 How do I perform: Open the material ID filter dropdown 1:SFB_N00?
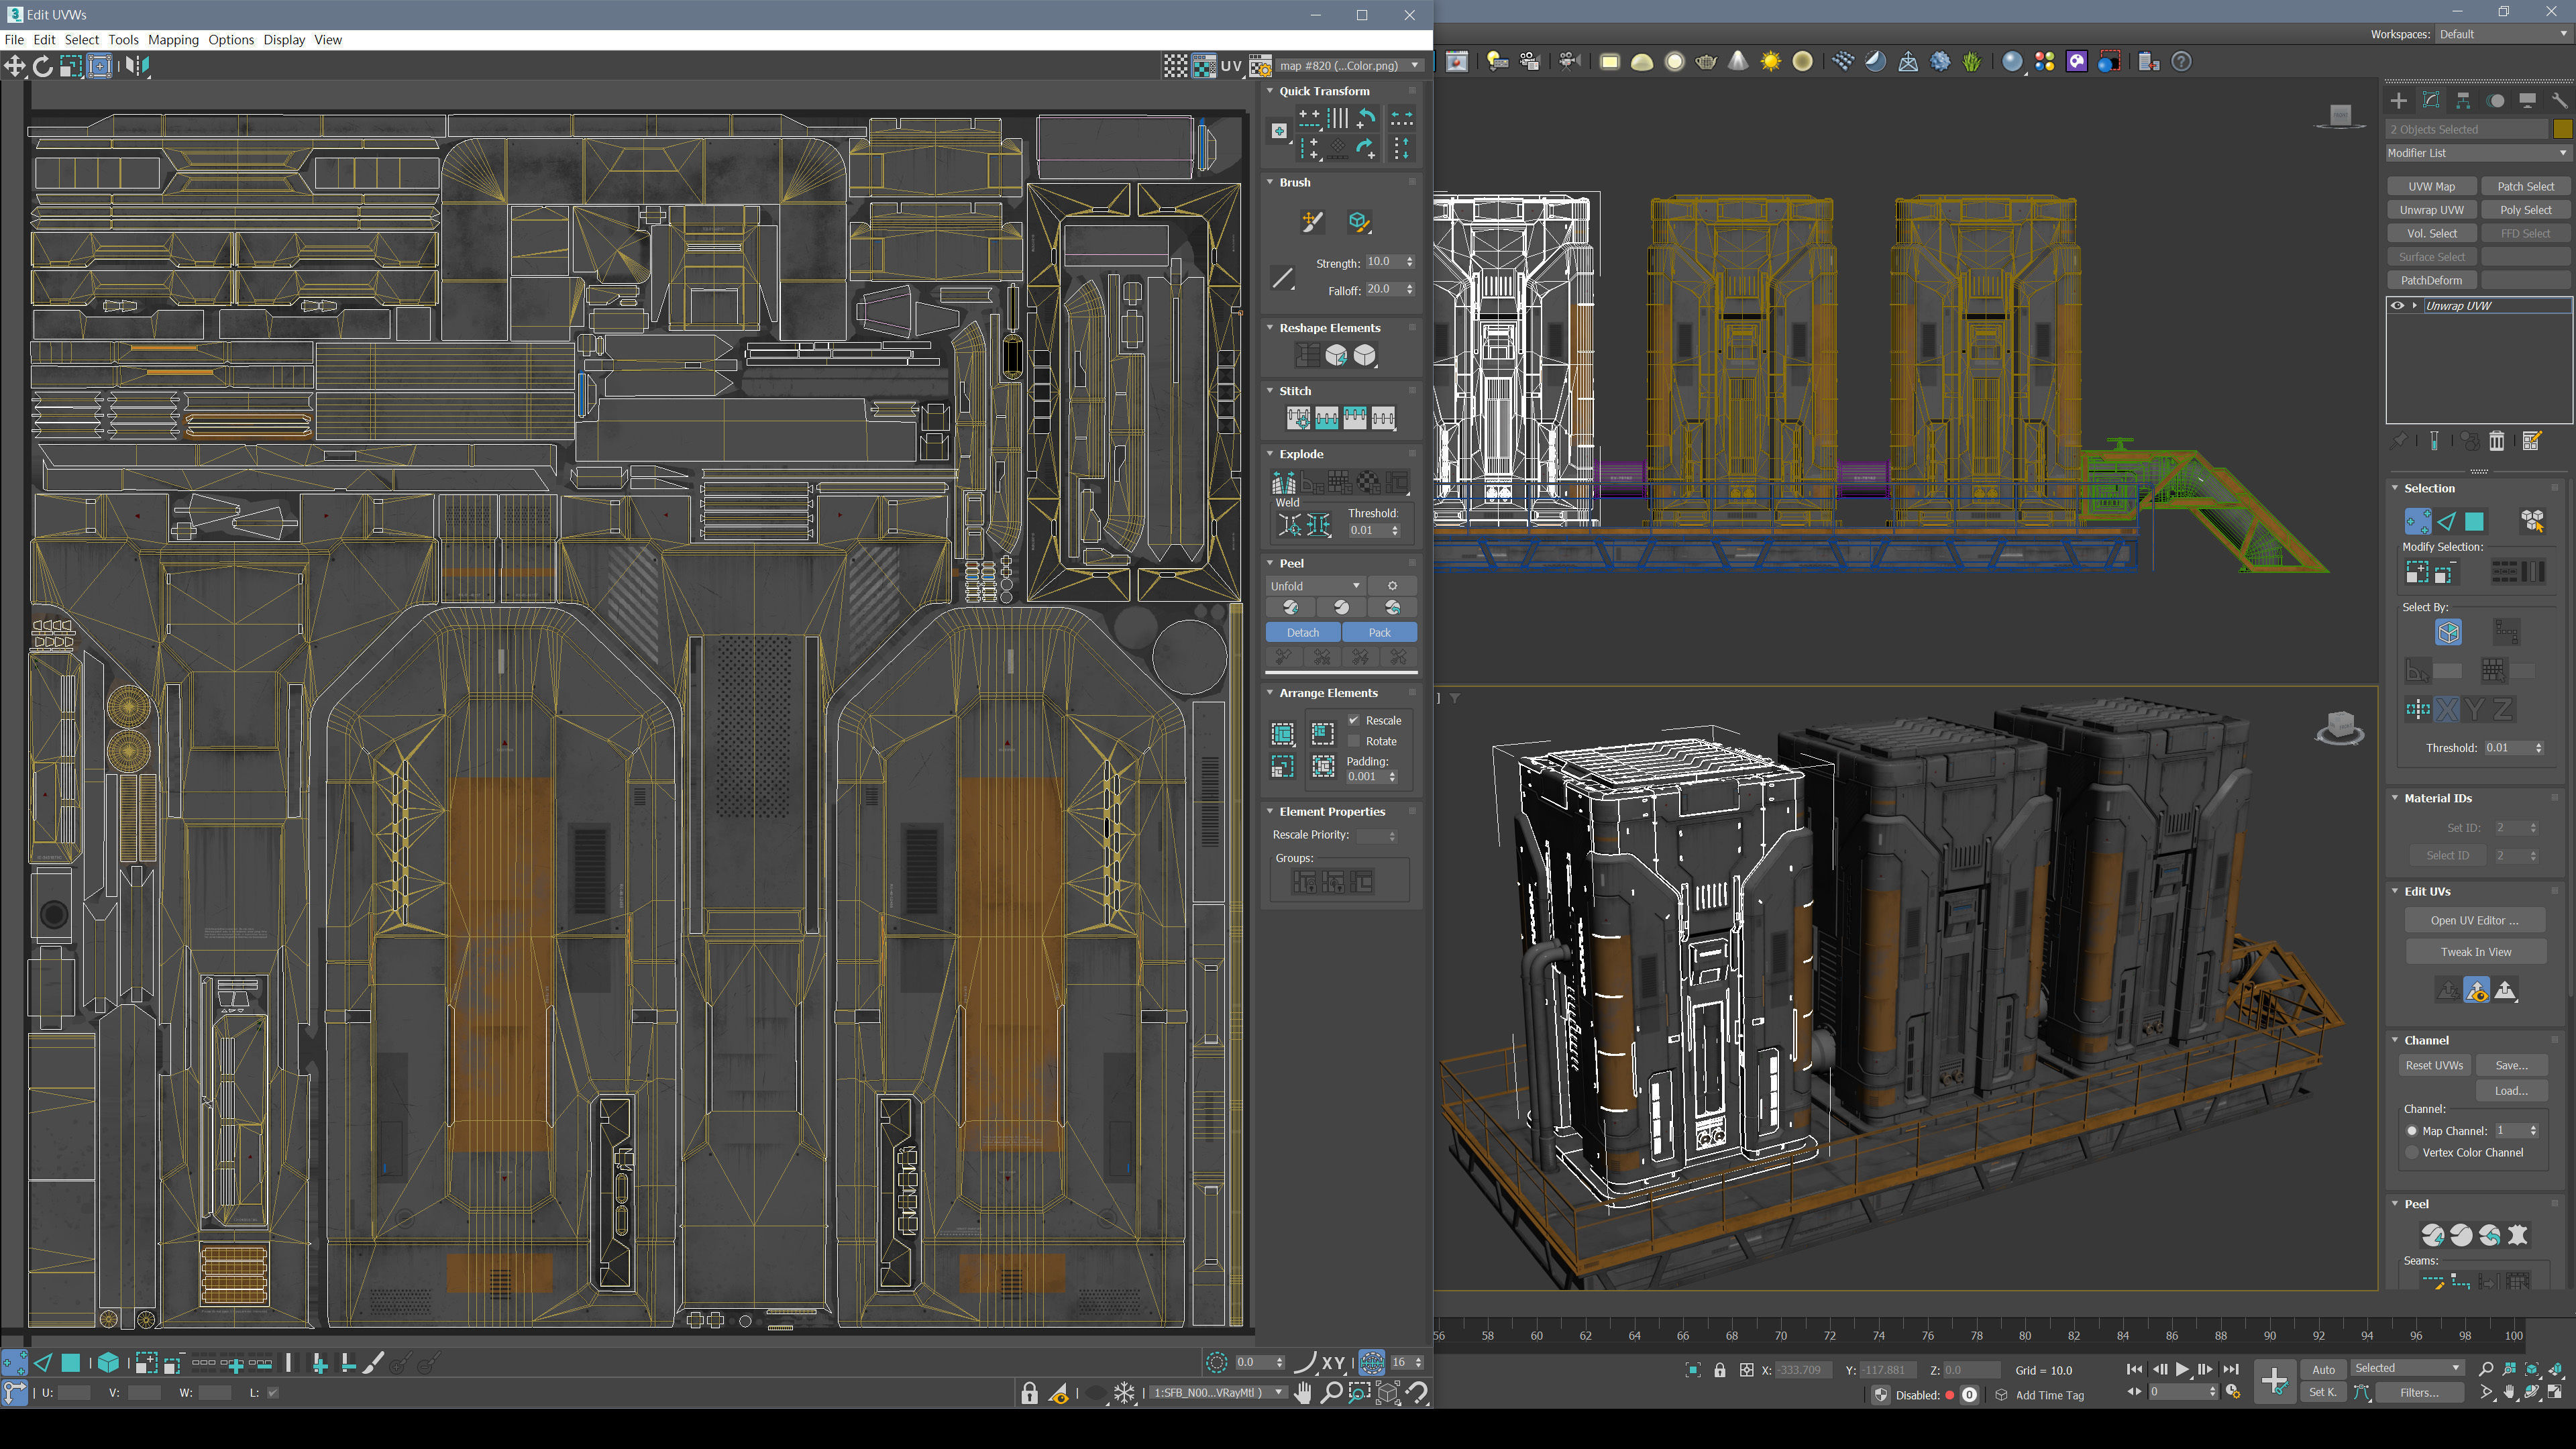tap(1218, 1392)
